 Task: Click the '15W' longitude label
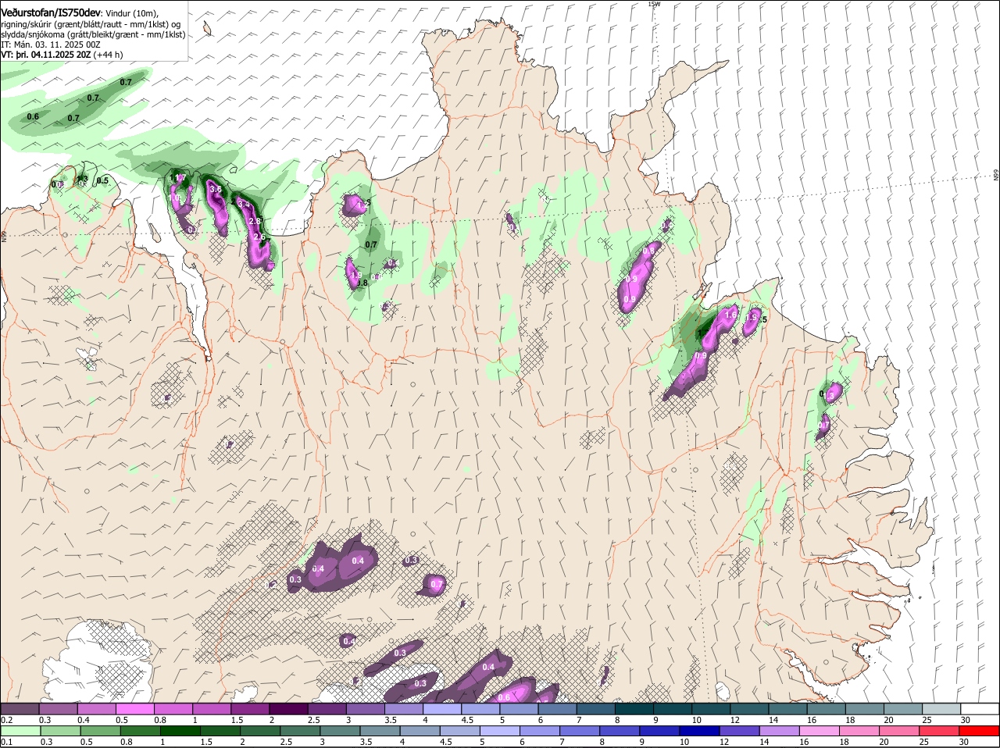coord(654,4)
